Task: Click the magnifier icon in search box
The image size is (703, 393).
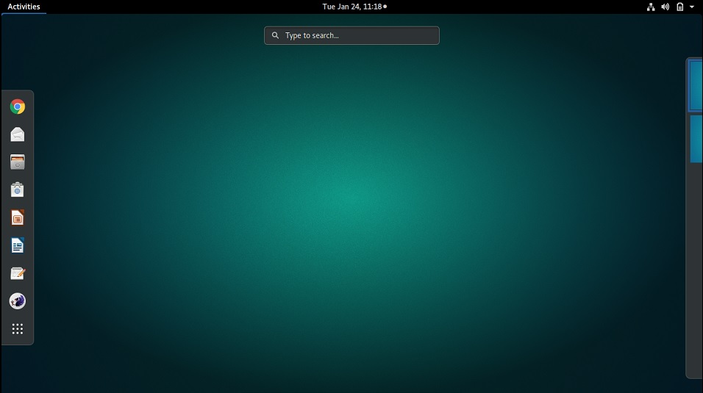Action: (275, 35)
